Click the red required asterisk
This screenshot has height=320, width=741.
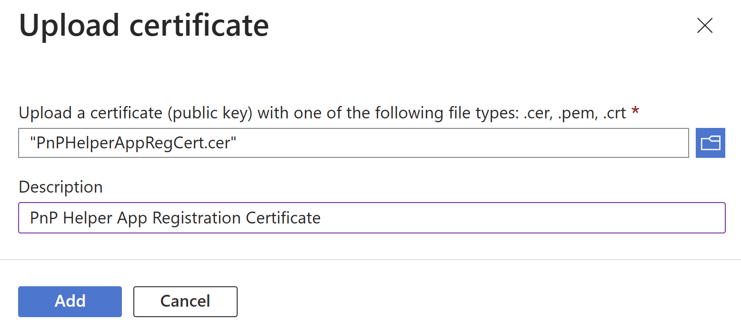(x=635, y=112)
